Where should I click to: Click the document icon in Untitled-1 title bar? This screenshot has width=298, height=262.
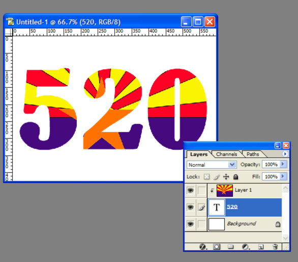pos(10,22)
